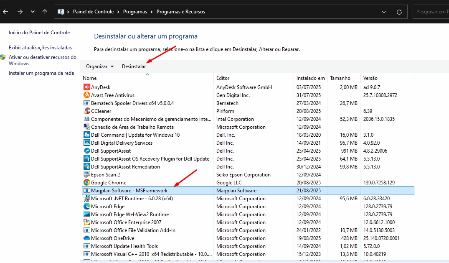Select the Microsoft OneDrive icon
The height and width of the screenshot is (263, 449).
pyautogui.click(x=86, y=238)
